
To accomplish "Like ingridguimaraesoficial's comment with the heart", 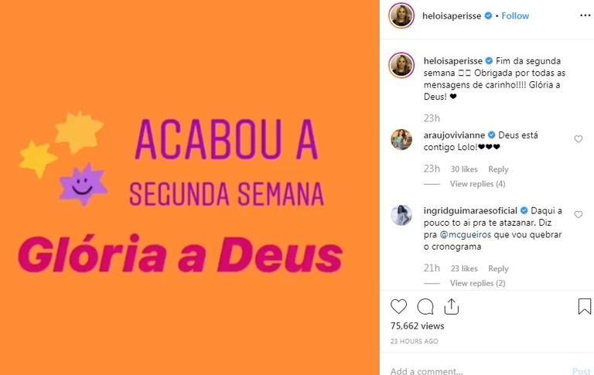I will coord(578,215).
